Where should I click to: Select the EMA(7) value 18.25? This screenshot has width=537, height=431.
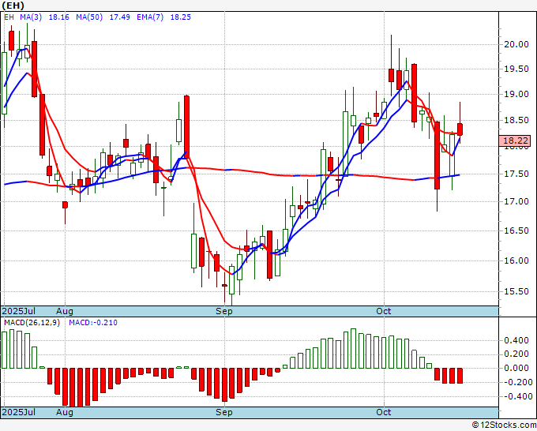coord(181,17)
